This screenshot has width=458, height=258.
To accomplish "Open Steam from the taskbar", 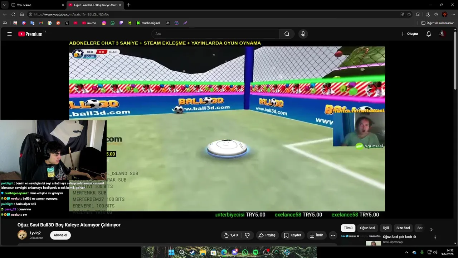I will pyautogui.click(x=192, y=252).
